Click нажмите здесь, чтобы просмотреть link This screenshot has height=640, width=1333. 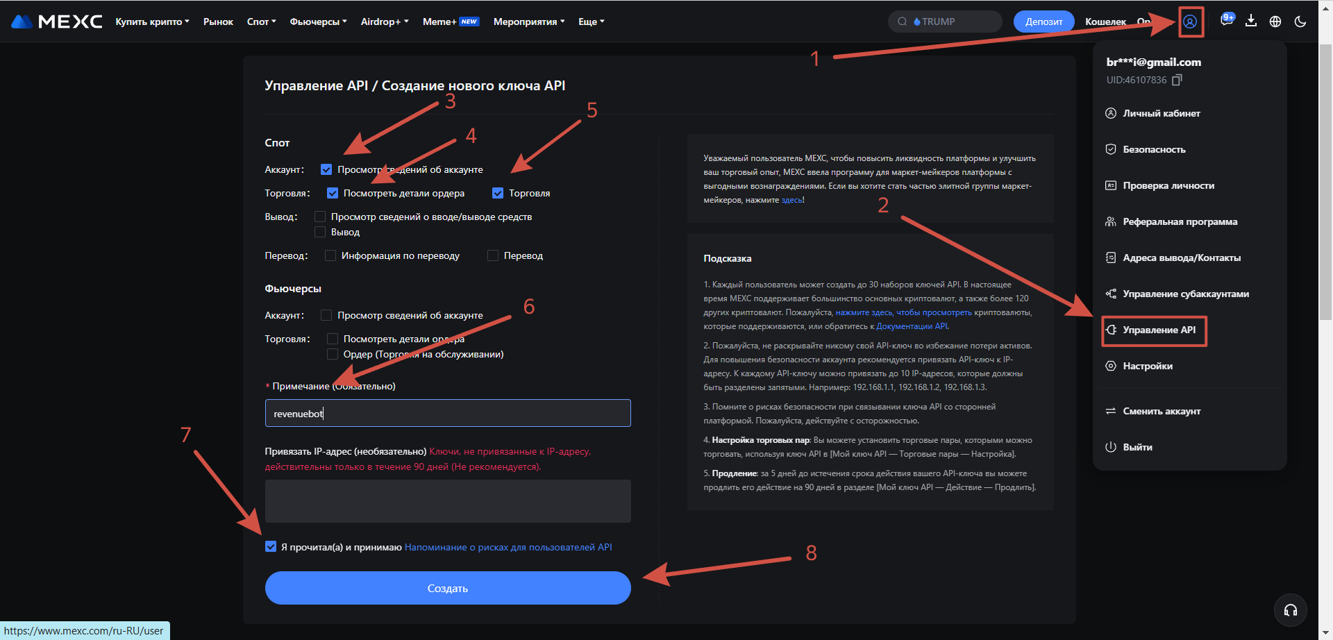[x=903, y=312]
